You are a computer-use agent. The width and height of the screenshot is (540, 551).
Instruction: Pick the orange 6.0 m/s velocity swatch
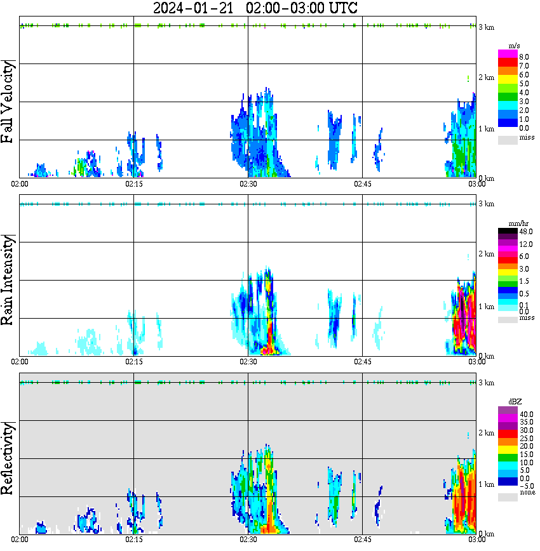508,71
